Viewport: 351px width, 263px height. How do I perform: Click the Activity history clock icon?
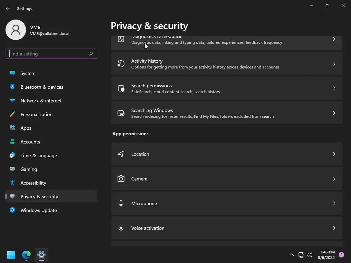pos(121,64)
